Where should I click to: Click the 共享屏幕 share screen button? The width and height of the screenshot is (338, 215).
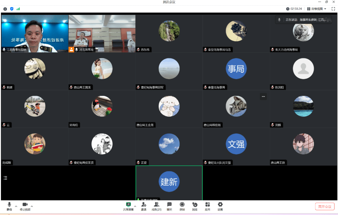click(x=128, y=206)
